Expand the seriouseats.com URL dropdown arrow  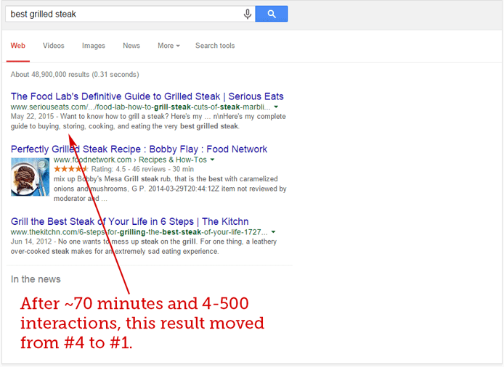pyautogui.click(x=276, y=107)
